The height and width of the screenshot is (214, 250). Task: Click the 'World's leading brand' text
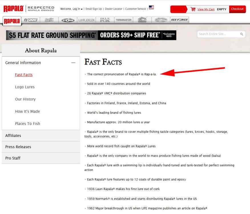click(114, 113)
